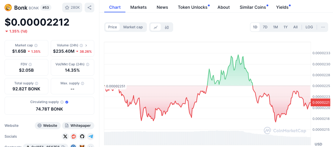Open Bonk's Reddit social link

point(74,136)
